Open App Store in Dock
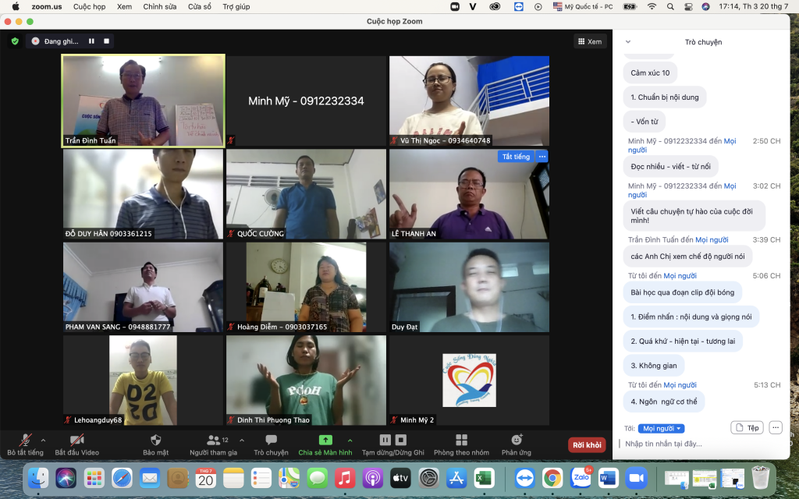Screen dimensions: 799x499 pyautogui.click(x=456, y=478)
